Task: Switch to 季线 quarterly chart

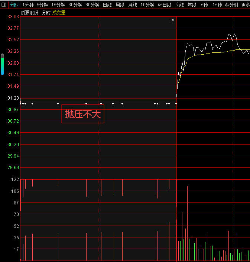Action: pos(179,5)
